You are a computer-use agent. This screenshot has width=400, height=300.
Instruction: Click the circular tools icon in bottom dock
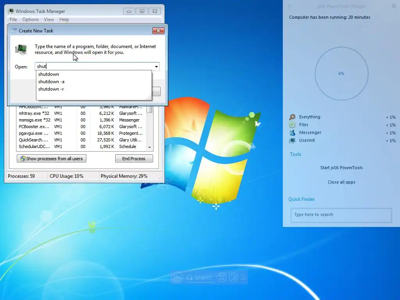[234, 277]
